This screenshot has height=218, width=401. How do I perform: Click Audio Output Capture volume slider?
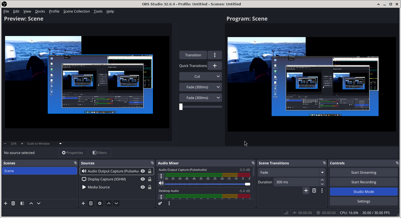pos(207,184)
